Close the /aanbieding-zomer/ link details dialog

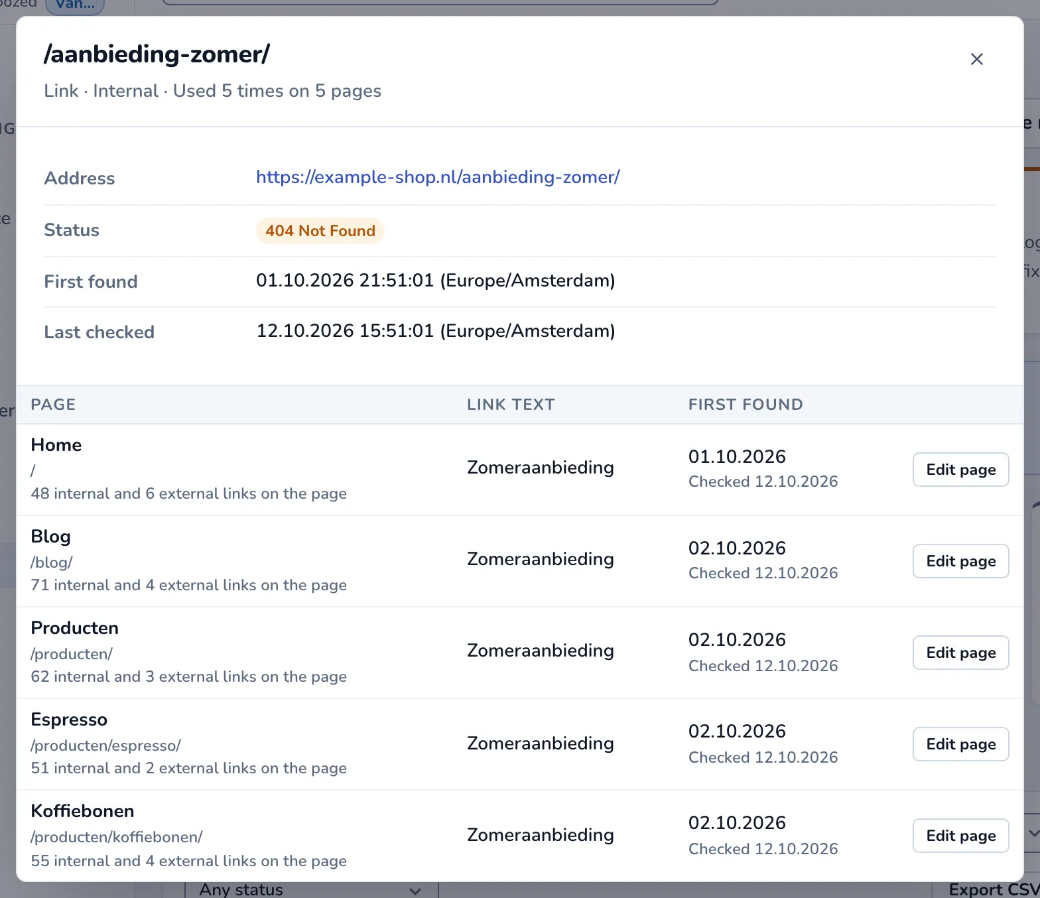coord(976,59)
